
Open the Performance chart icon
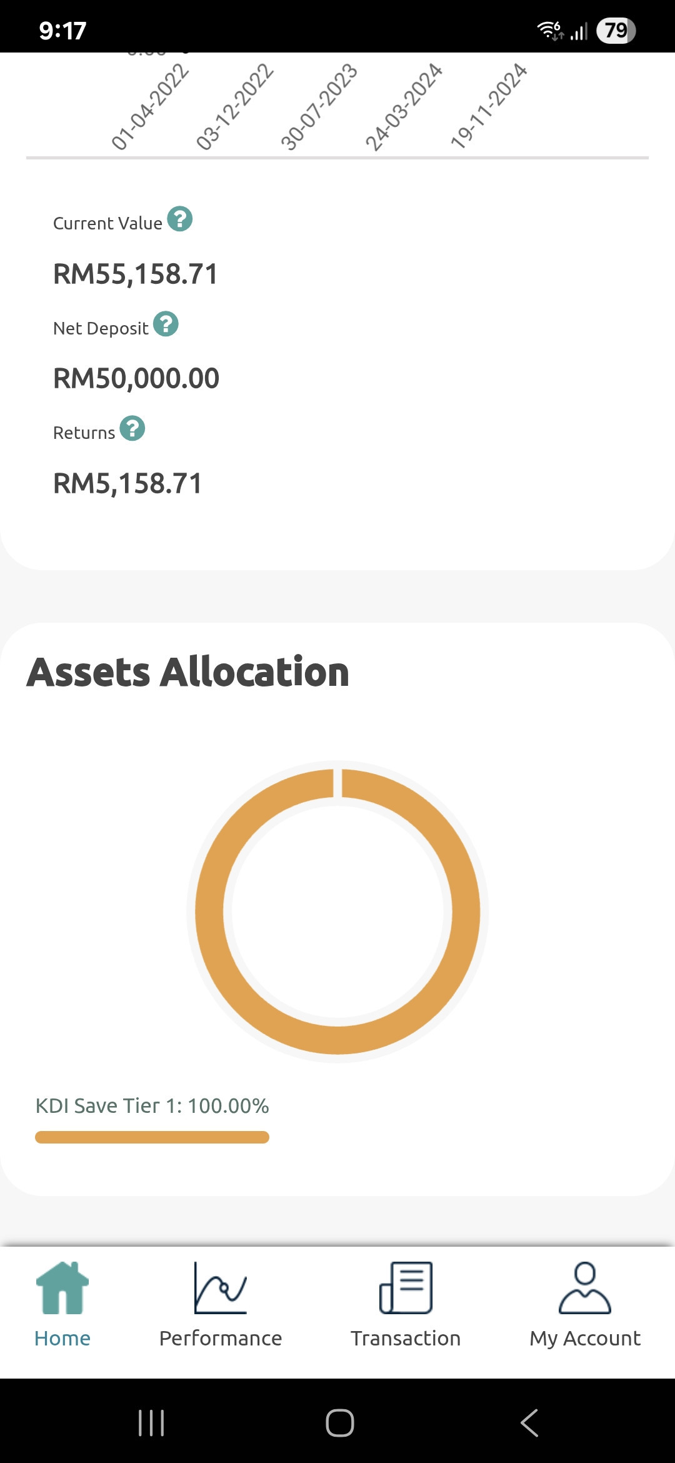coord(221,1287)
